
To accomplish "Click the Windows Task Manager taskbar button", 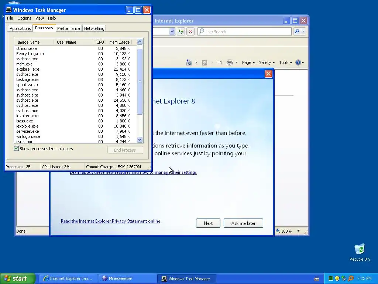I will (x=187, y=278).
